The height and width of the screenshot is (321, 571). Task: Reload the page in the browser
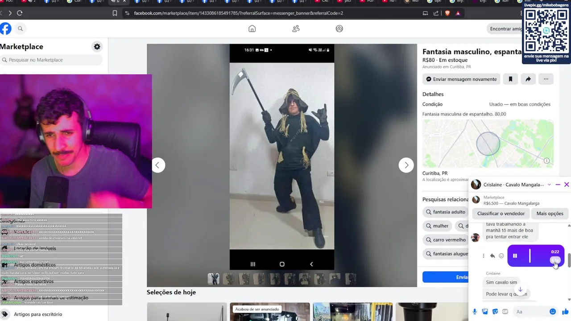(x=20, y=13)
